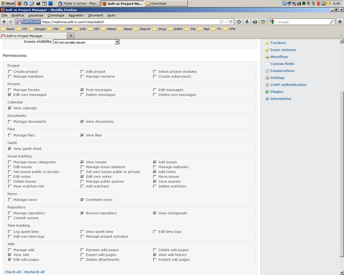Click the camera icon in system tray
344x275 pixels.
[299, 3]
